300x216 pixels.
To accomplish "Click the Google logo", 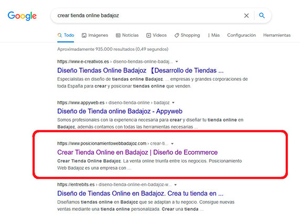I will 22,16.
